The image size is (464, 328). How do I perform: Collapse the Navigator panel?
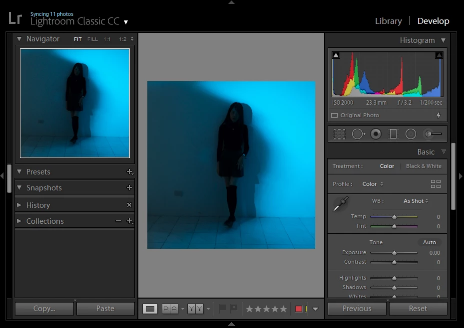coord(19,39)
